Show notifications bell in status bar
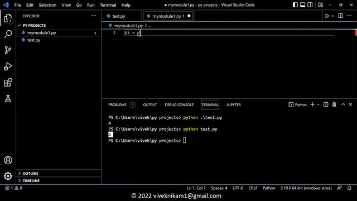 (x=349, y=188)
